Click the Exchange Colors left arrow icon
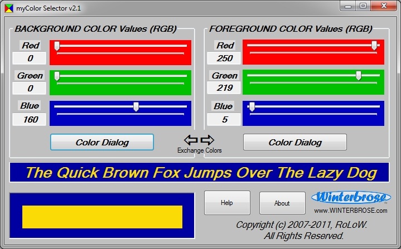401x249 pixels. [x=191, y=140]
